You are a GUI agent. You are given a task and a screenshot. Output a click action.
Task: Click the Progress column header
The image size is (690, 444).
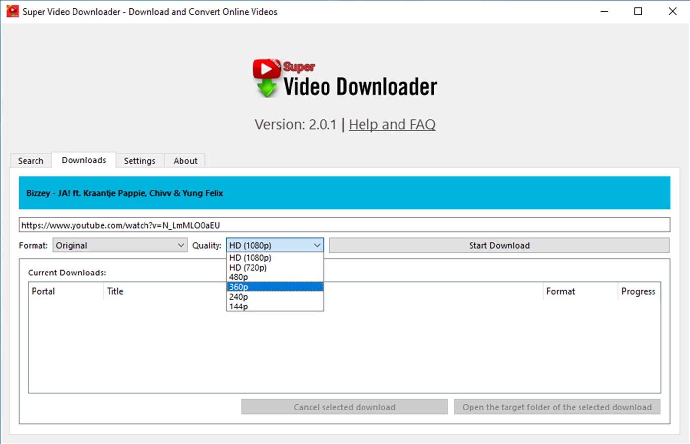(639, 291)
